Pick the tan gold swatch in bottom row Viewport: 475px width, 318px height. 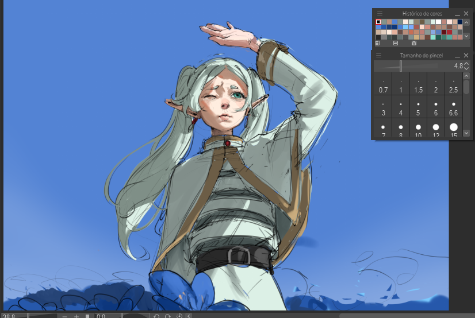click(416, 37)
